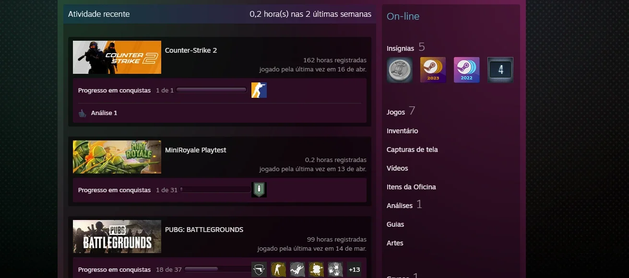Open the Guias guides page
The width and height of the screenshot is (629, 278).
(x=395, y=224)
